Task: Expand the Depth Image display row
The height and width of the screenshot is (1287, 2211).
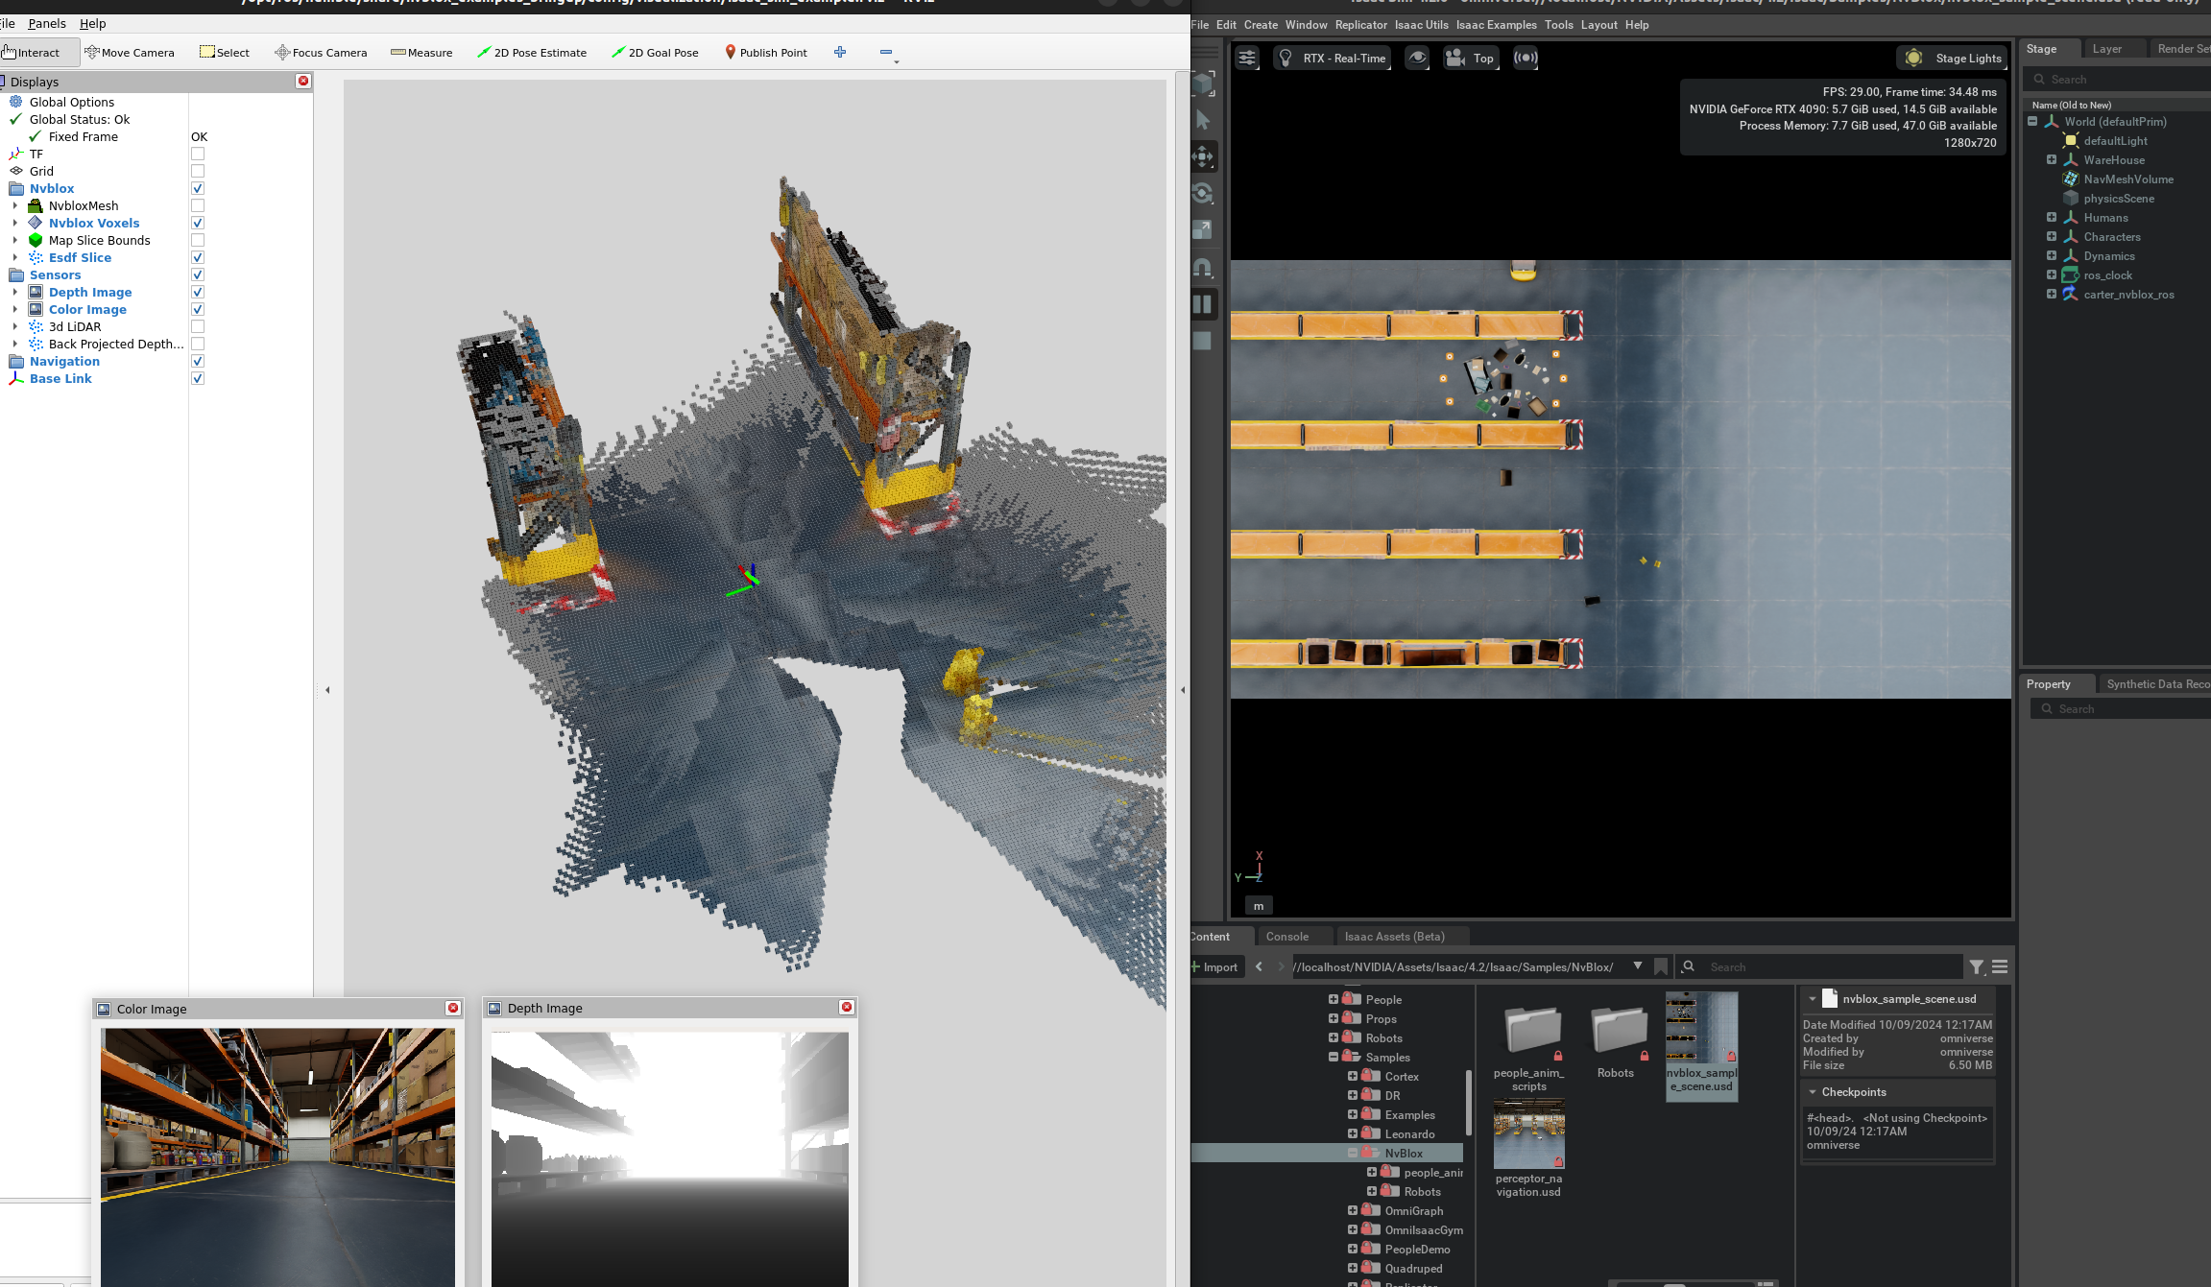Action: click(15, 292)
